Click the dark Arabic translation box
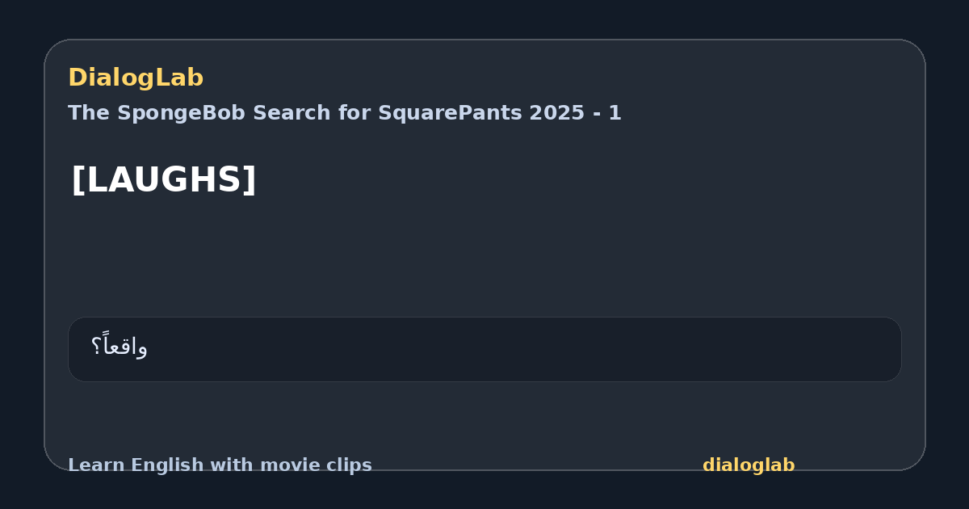Screen dimensions: 969x509 coord(484,349)
